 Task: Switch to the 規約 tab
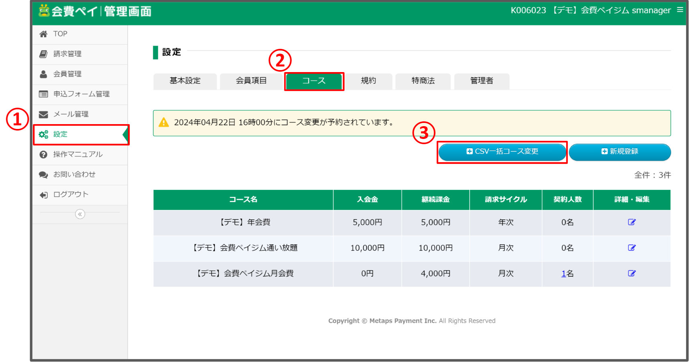[369, 81]
